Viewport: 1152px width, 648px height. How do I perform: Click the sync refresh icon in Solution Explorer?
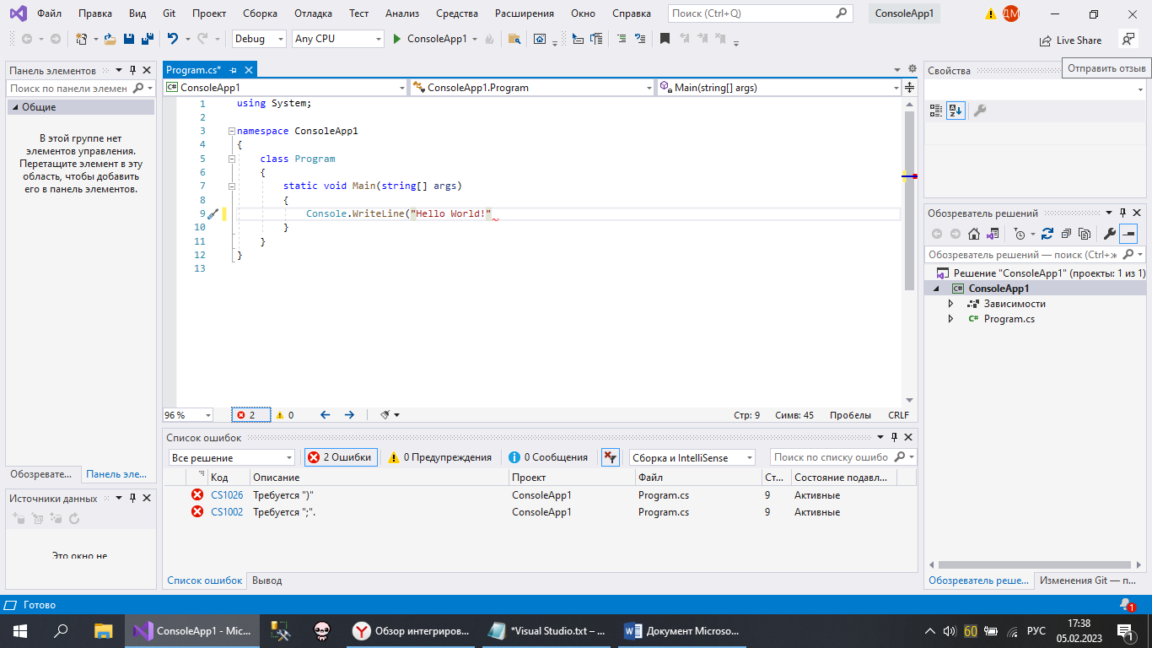[1047, 234]
